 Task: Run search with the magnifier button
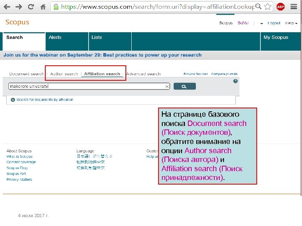[185, 86]
